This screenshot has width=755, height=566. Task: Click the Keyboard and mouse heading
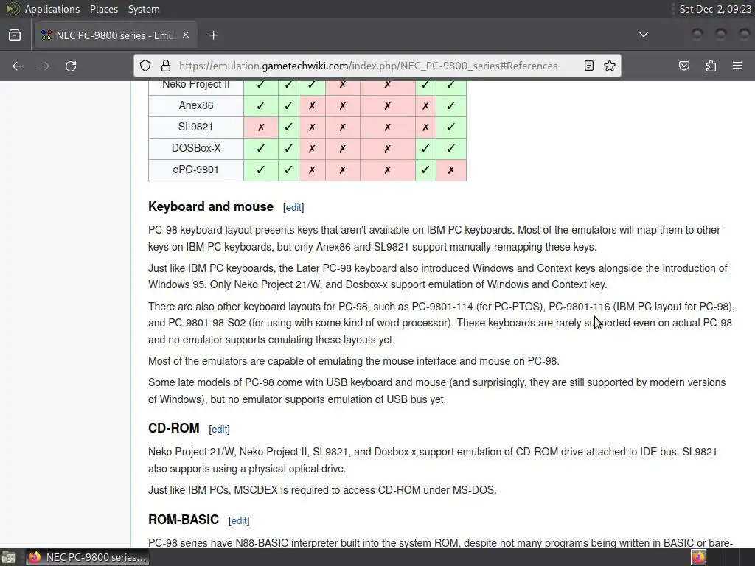pyautogui.click(x=211, y=206)
